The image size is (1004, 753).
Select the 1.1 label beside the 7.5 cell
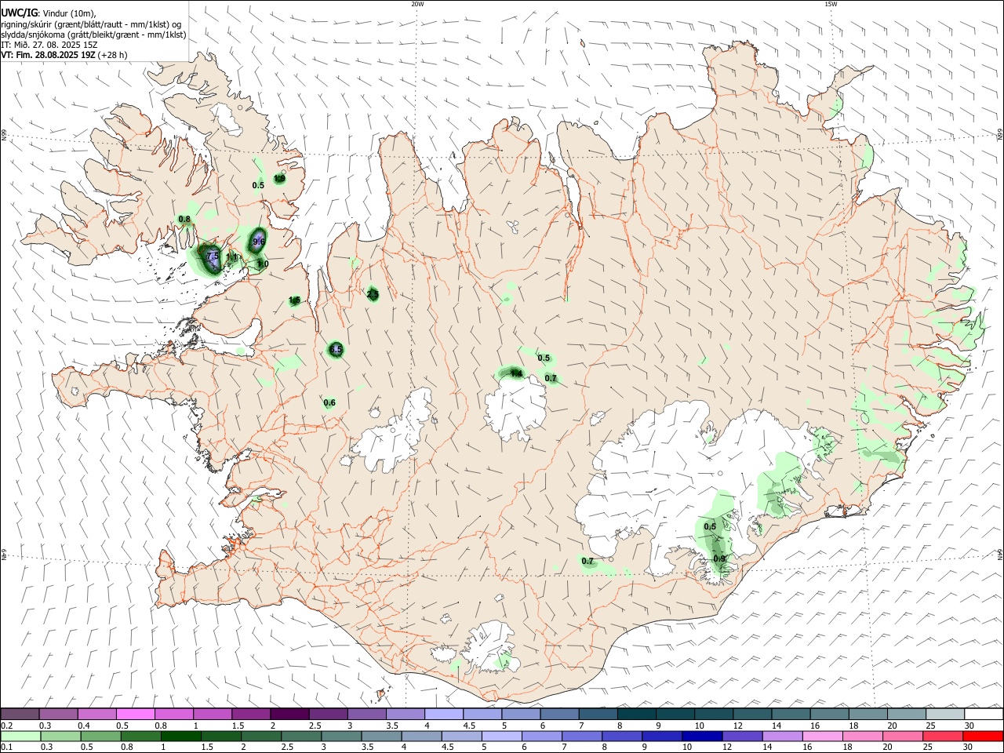coord(232,256)
